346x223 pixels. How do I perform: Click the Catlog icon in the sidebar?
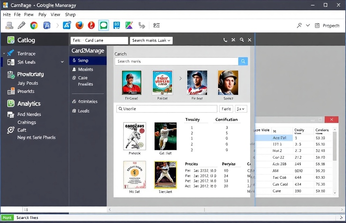11,40
